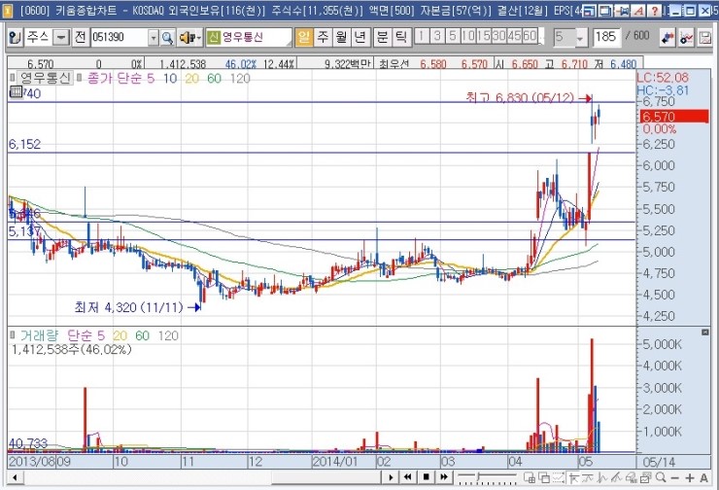Screen dimensions: 719x490
Task: Click the link/chain icon left of 주스
Action: [x=16, y=37]
